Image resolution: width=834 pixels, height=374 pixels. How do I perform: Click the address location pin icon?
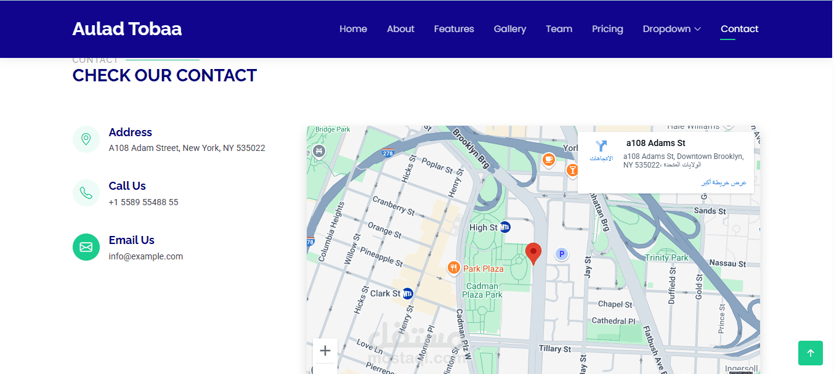pyautogui.click(x=86, y=139)
